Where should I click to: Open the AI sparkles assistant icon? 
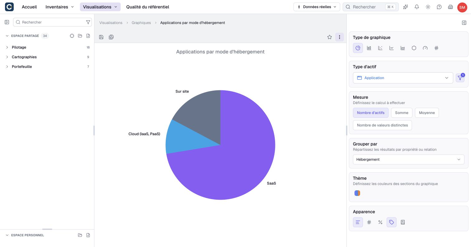pos(406,7)
